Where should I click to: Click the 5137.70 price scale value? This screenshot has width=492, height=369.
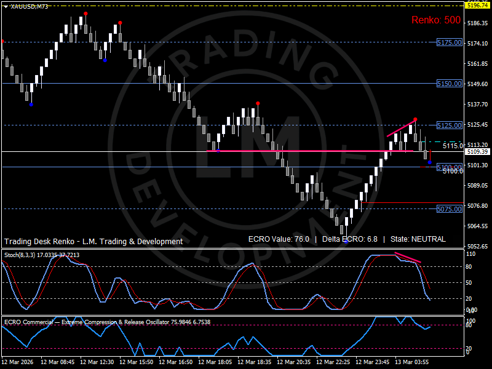point(478,104)
